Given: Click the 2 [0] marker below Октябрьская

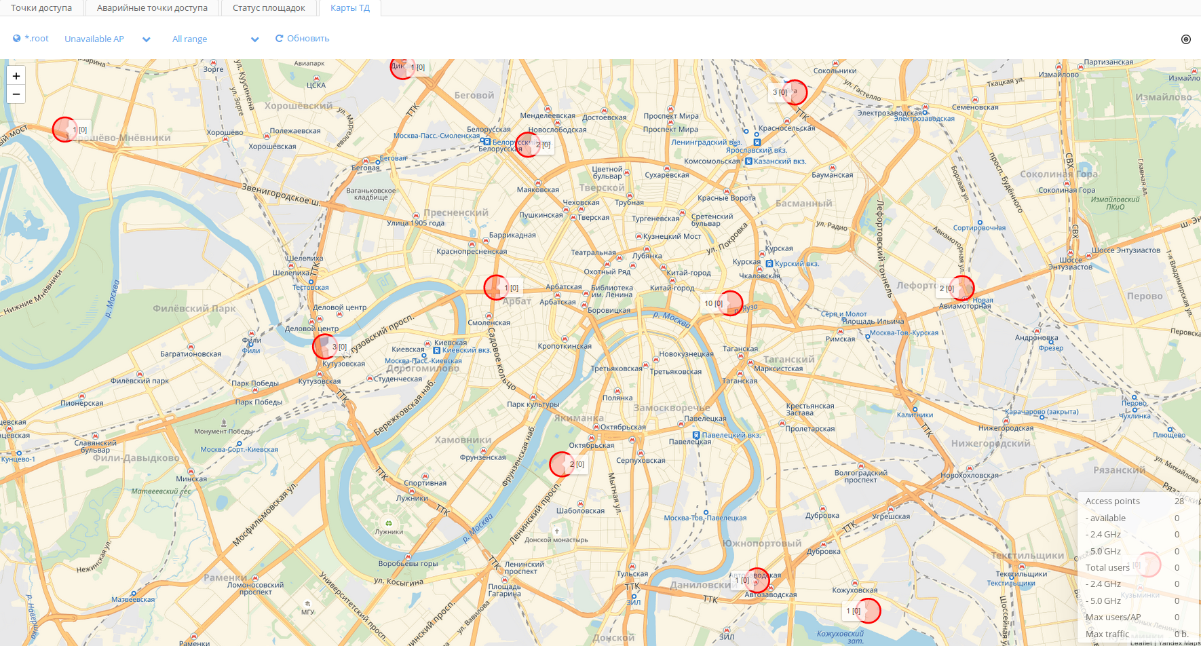Looking at the screenshot, I should (562, 464).
